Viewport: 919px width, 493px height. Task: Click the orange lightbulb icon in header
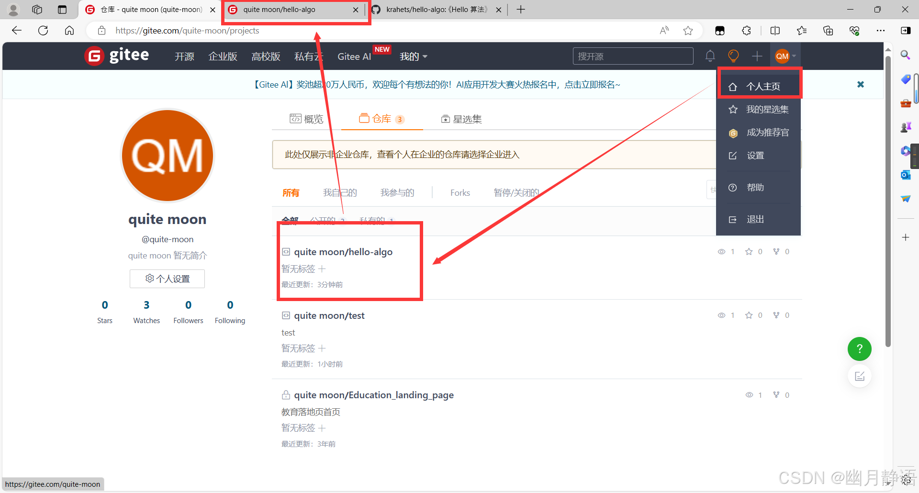click(733, 56)
